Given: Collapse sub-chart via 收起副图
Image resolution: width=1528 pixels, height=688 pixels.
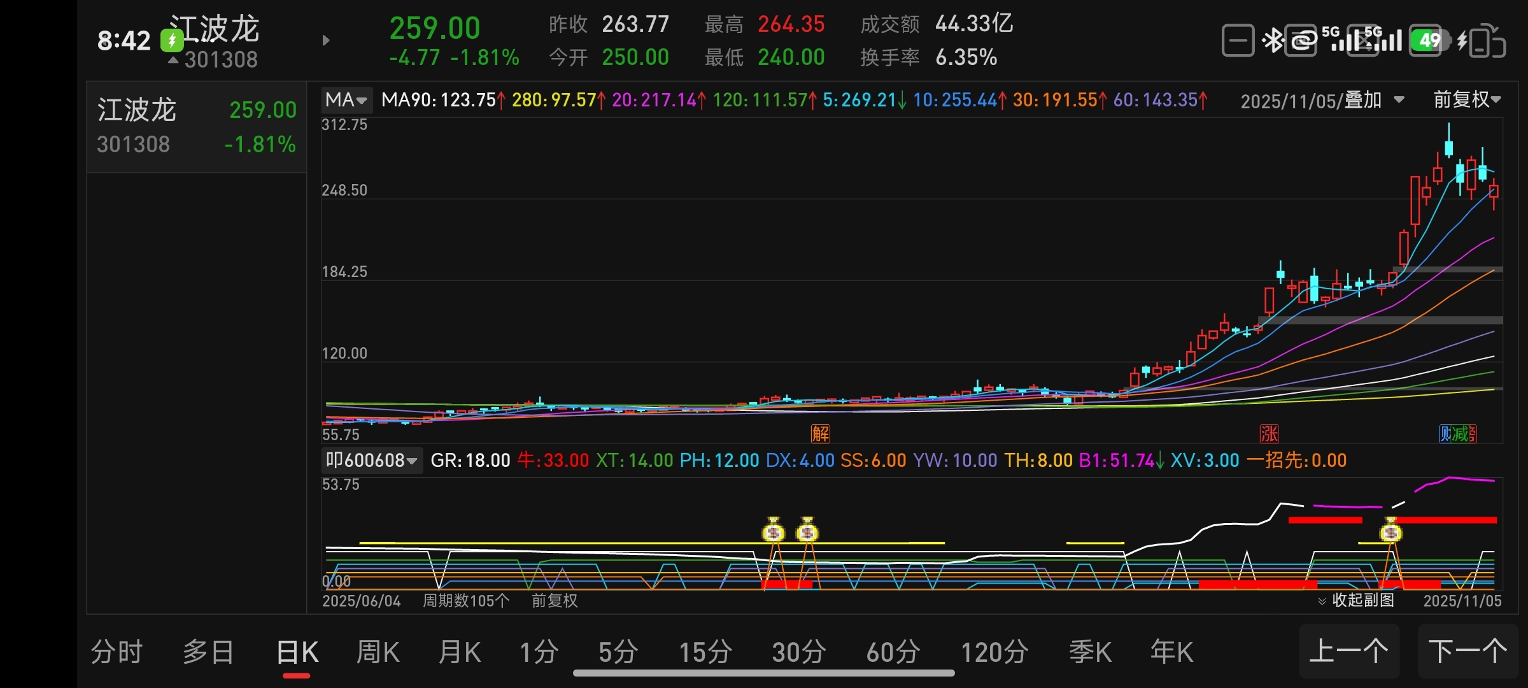Looking at the screenshot, I should [1356, 600].
